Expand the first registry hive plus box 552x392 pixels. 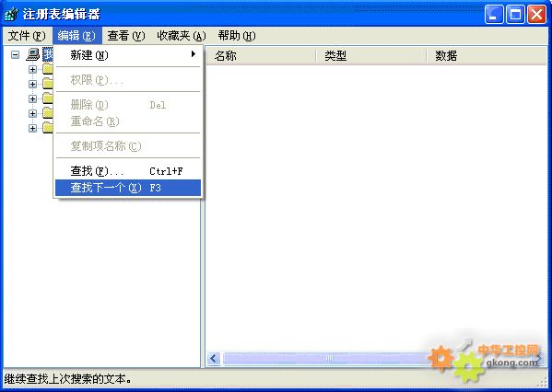32,69
